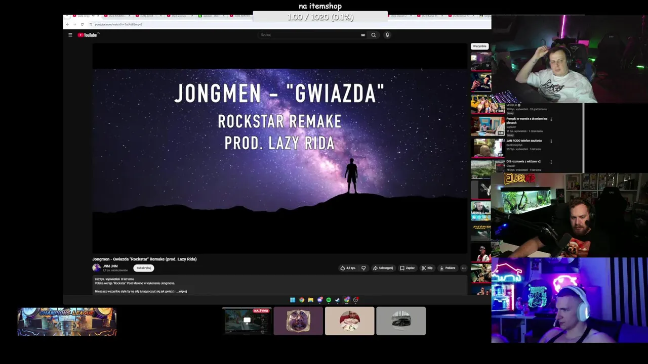
Task: Expand the description with ...więcej
Action: point(182,291)
